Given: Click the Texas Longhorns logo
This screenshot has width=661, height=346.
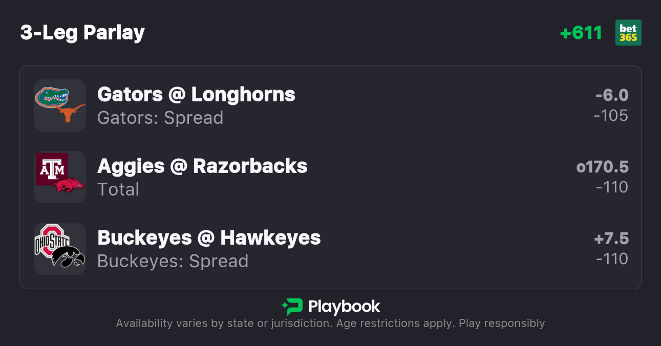Looking at the screenshot, I should point(71,113).
